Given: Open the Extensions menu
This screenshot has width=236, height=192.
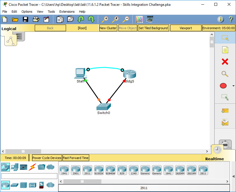Looking at the screenshot, I should click(x=67, y=12).
